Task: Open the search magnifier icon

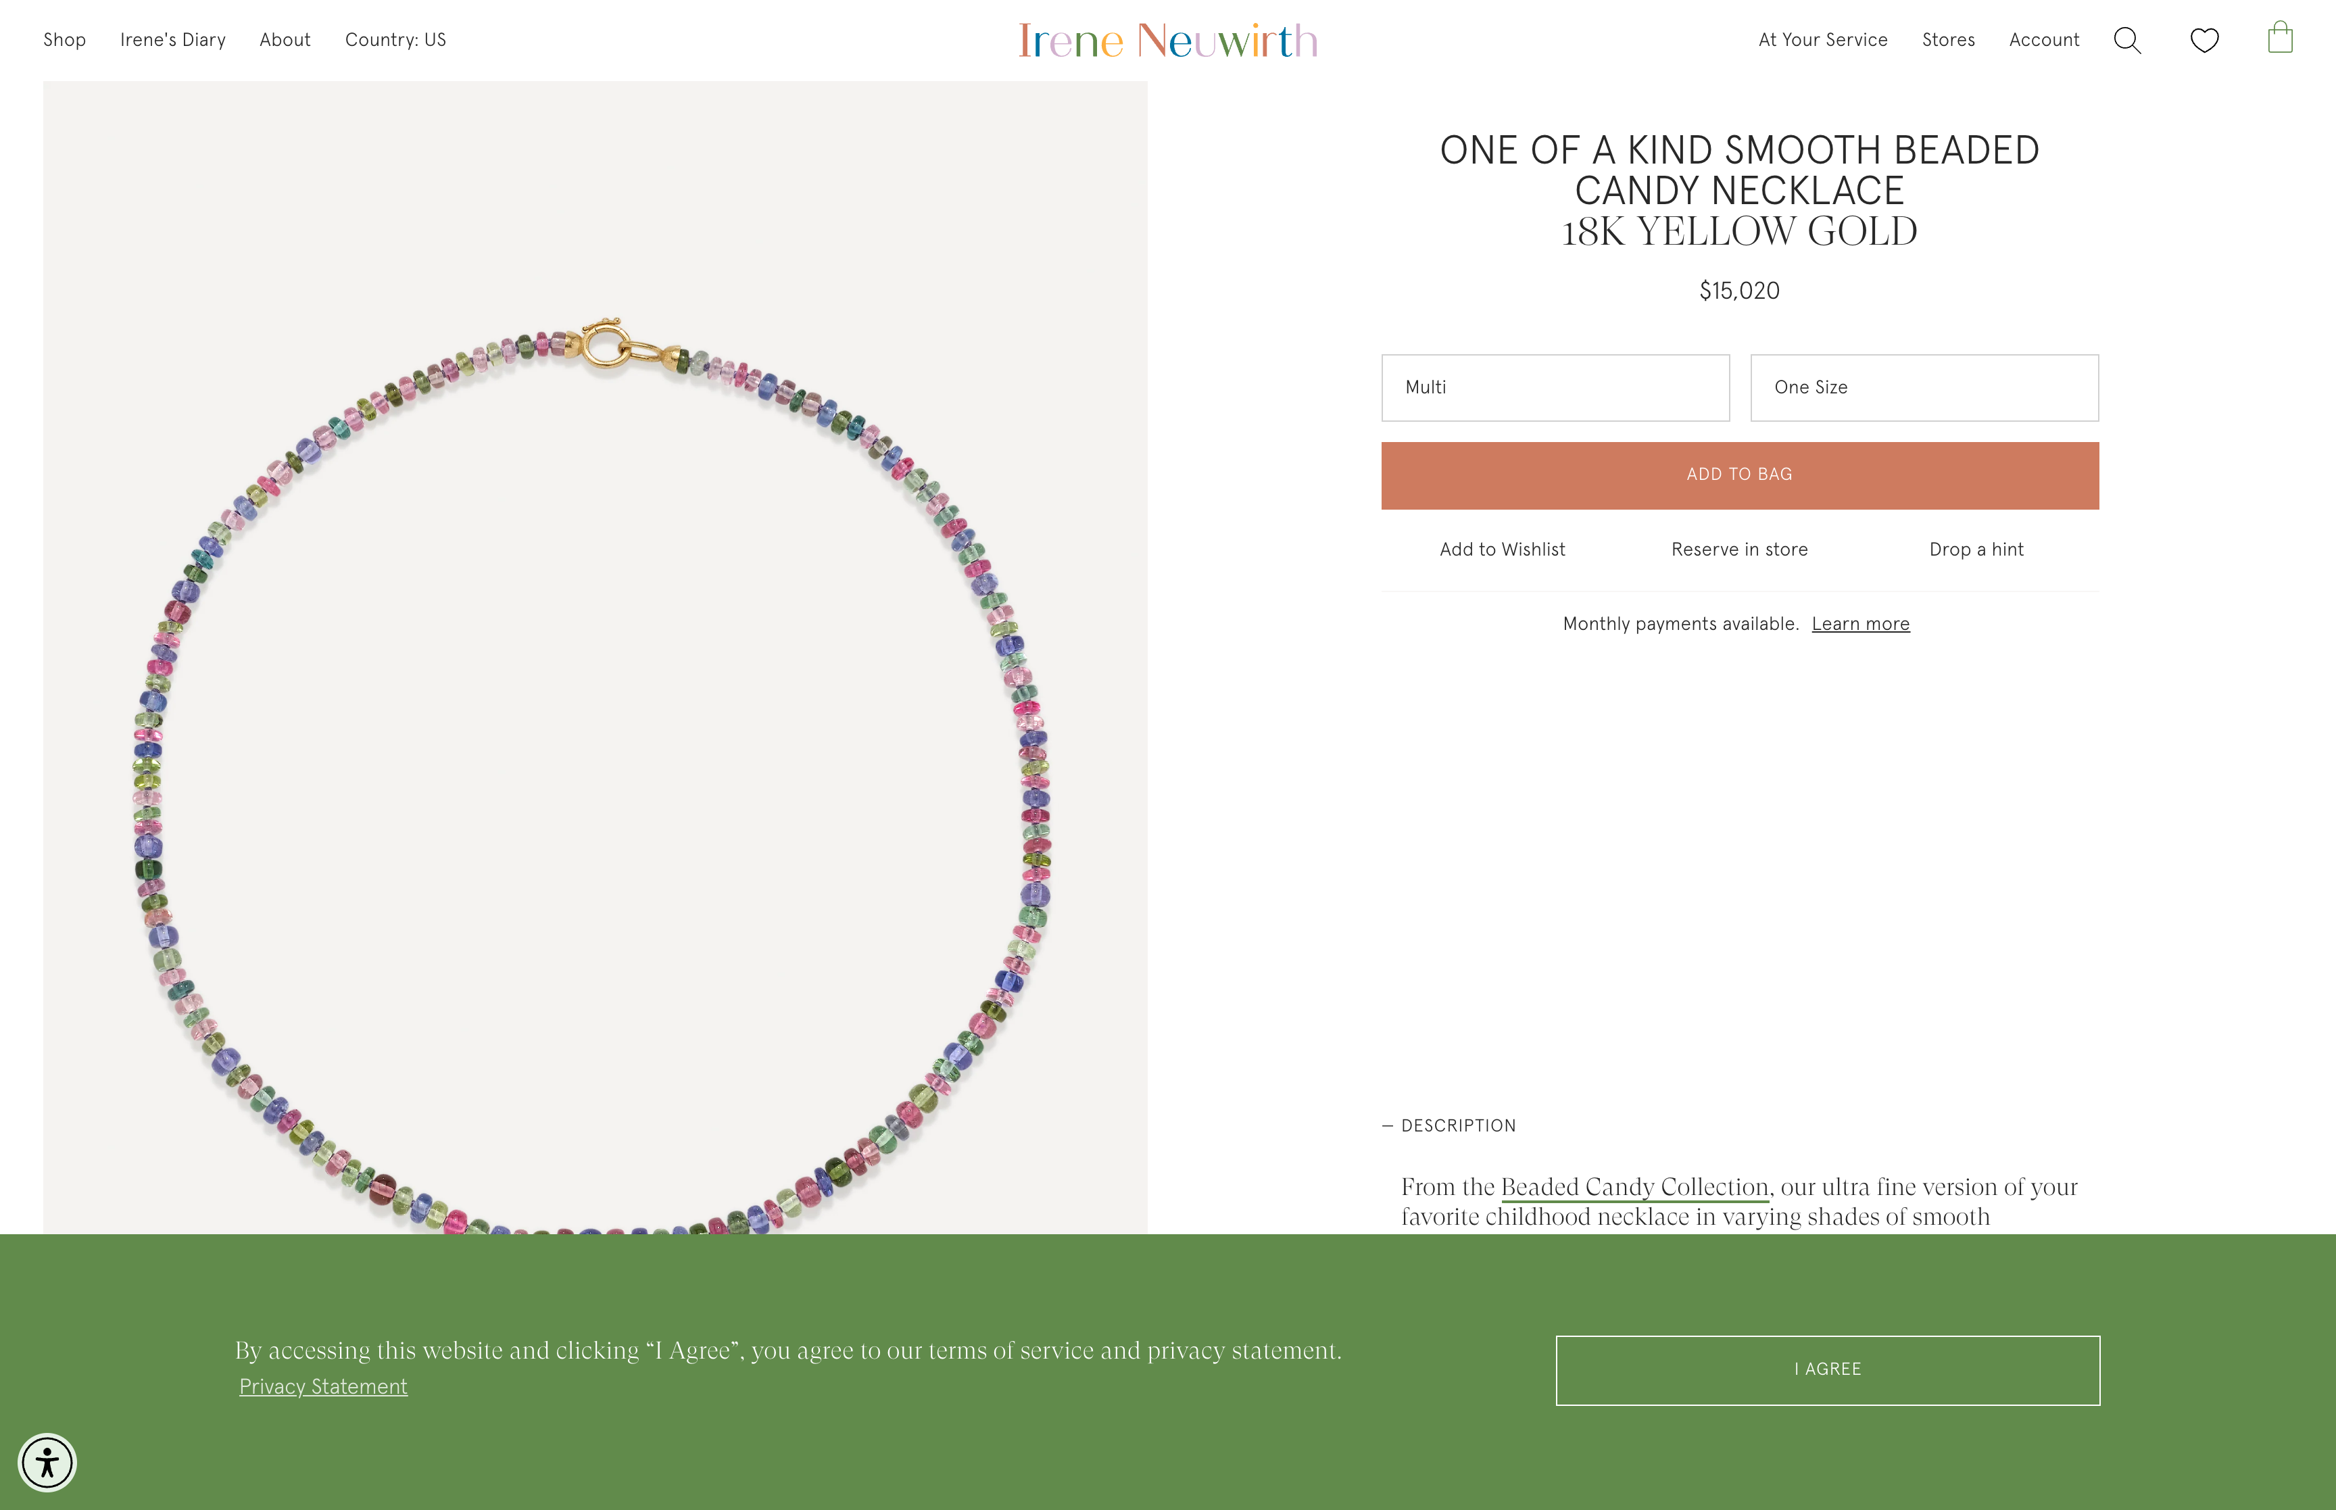Action: 2126,40
